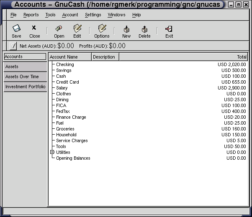Open the File menu
This screenshot has width=252, height=217.
point(13,15)
